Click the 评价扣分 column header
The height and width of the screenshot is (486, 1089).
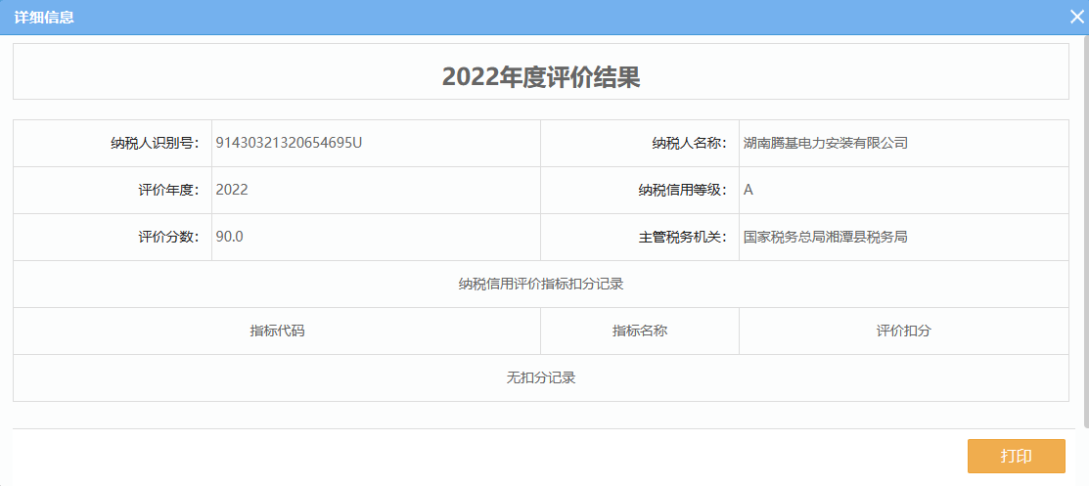[903, 331]
